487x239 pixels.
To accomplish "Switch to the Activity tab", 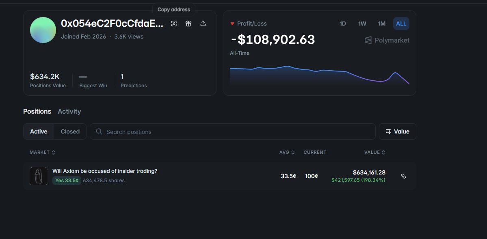I will click(x=69, y=112).
